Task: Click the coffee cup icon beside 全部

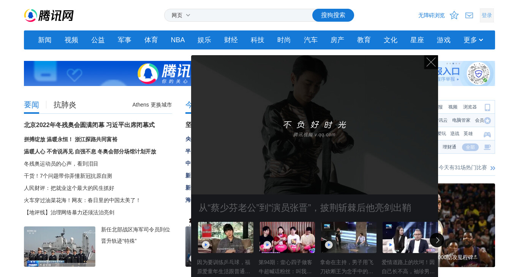Action: [487, 147]
